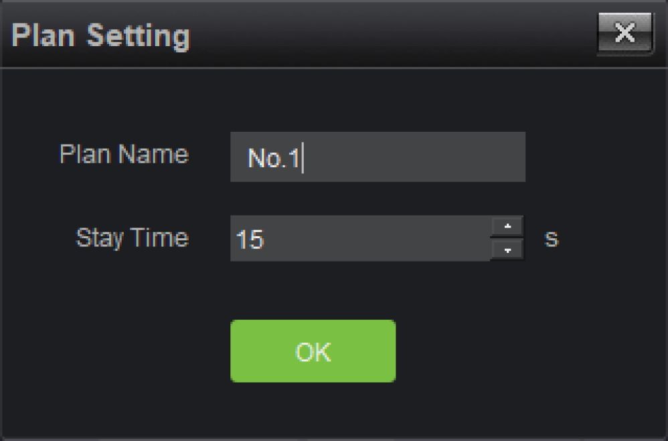This screenshot has height=441, width=668.
Task: Click the small up triangle spinner icon
Action: (x=507, y=226)
